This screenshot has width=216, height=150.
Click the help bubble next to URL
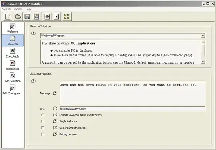pyautogui.click(x=55, y=108)
